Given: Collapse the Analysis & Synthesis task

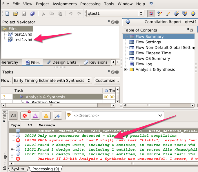Looking at the screenshot, I should tap(16, 97).
